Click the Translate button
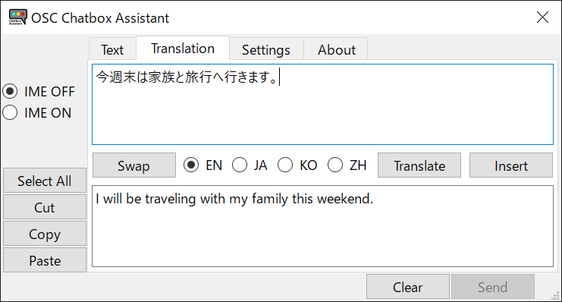Viewport: 562px width, 302px height. point(419,165)
